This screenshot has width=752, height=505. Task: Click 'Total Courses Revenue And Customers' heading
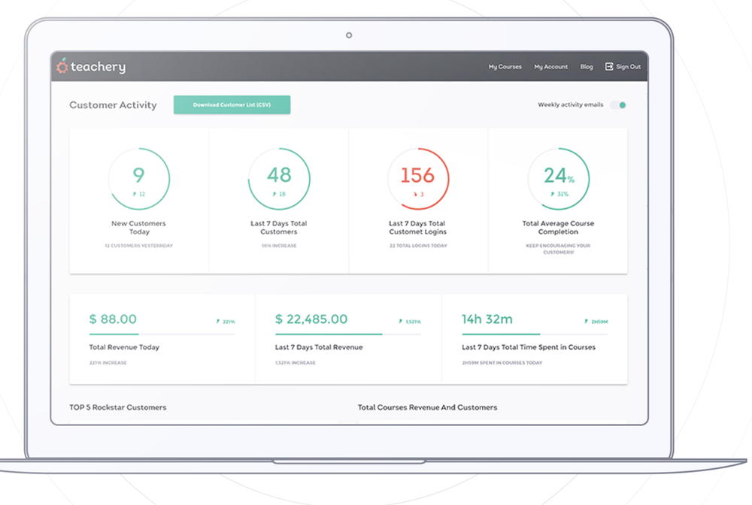tap(427, 407)
